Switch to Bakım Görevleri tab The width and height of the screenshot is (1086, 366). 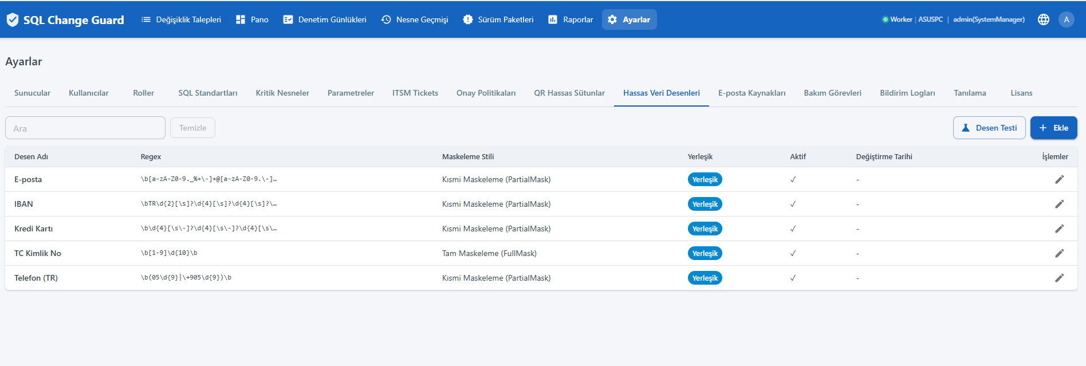(833, 93)
